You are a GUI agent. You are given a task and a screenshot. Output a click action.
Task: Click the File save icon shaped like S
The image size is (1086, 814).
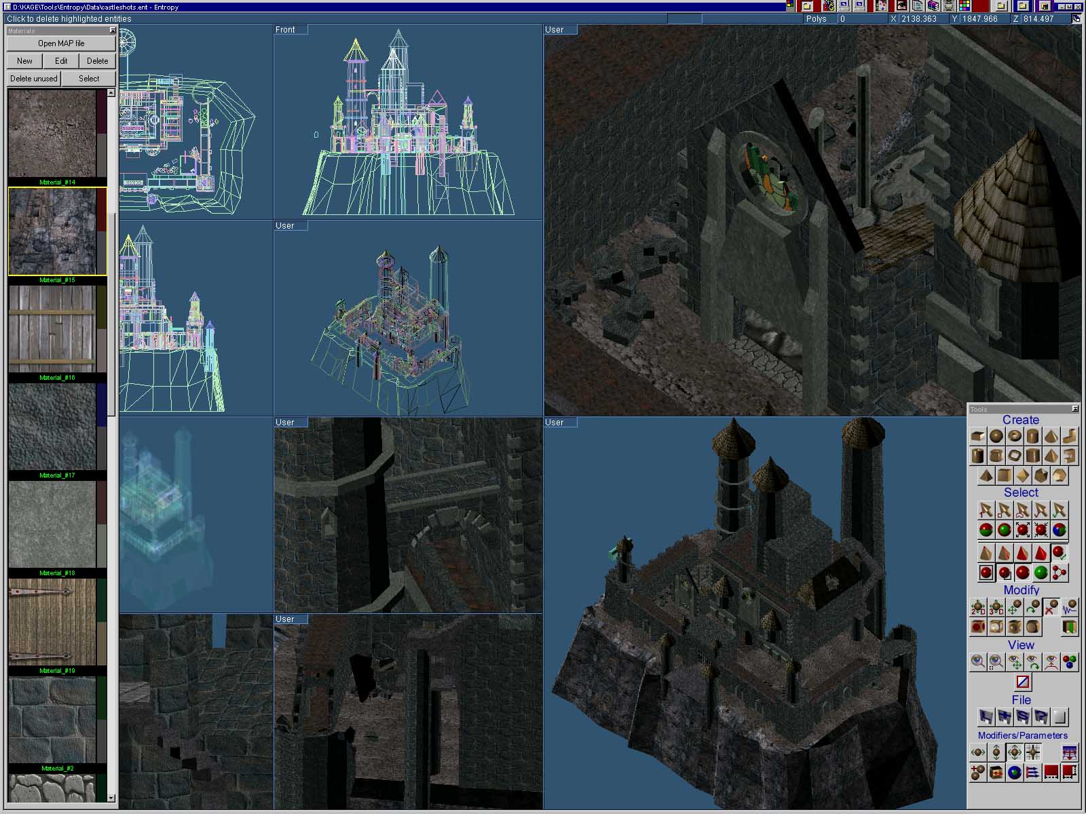(x=1023, y=717)
